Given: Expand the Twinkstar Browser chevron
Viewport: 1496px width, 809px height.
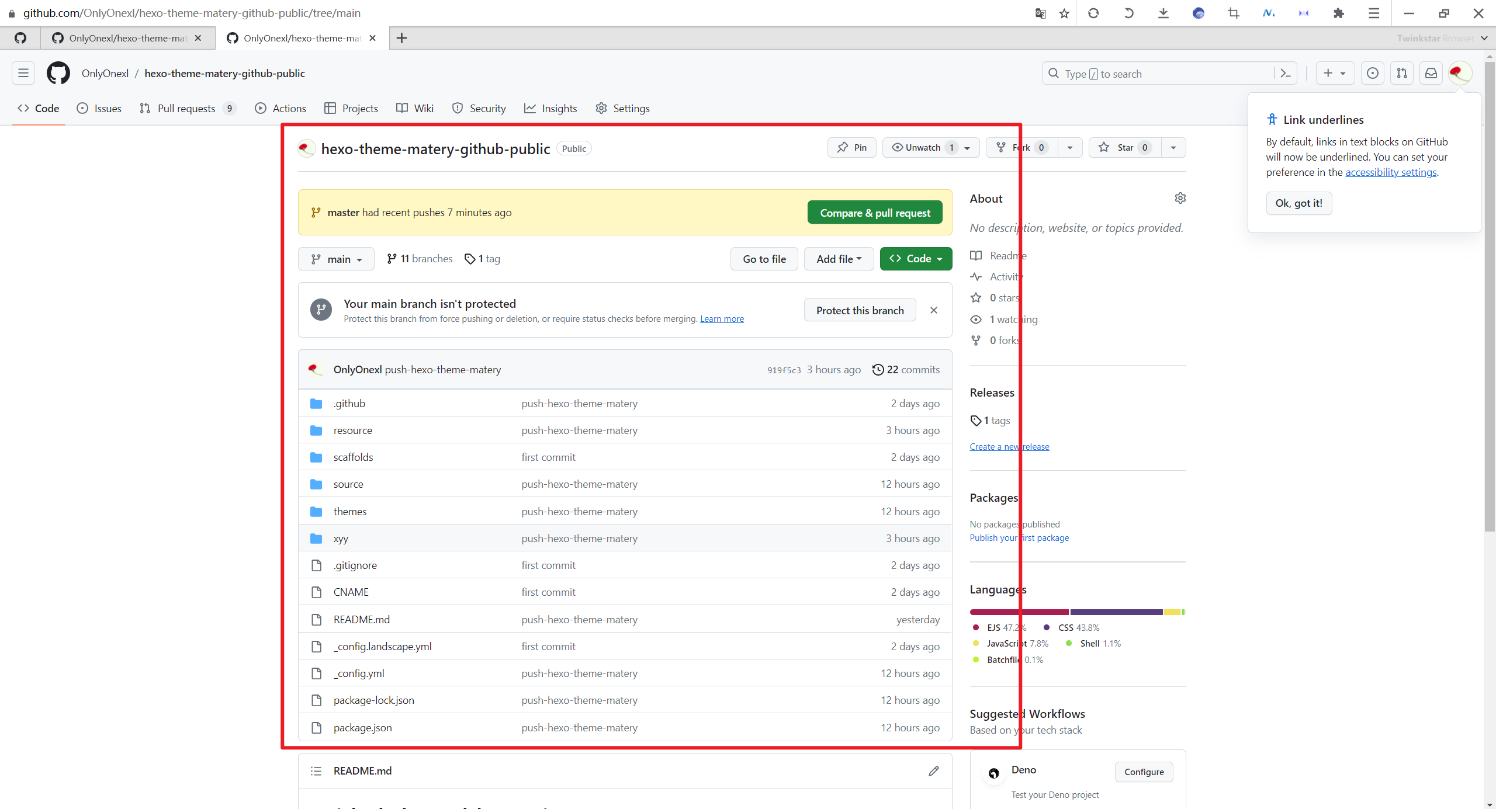Looking at the screenshot, I should coord(1484,38).
